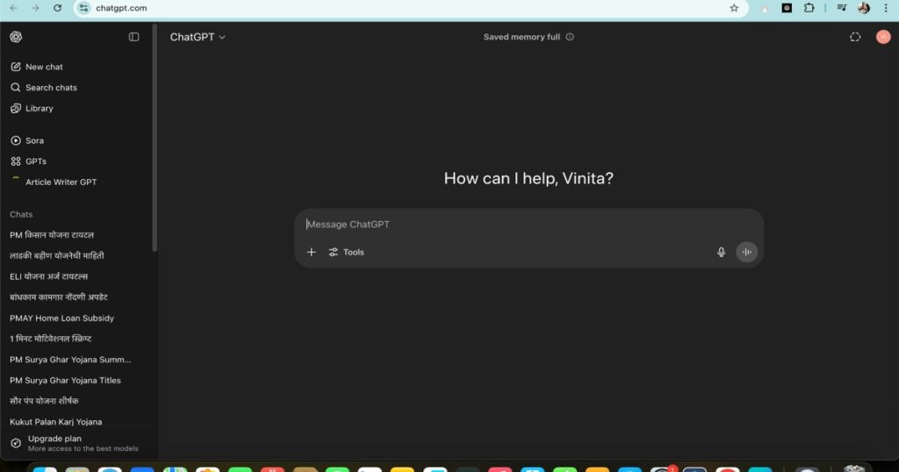899x472 pixels.
Task: Click the microphone dictate icon
Action: 721,252
